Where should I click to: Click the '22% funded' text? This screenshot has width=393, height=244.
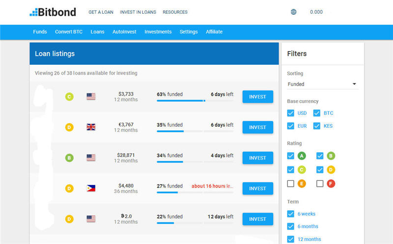169,217
